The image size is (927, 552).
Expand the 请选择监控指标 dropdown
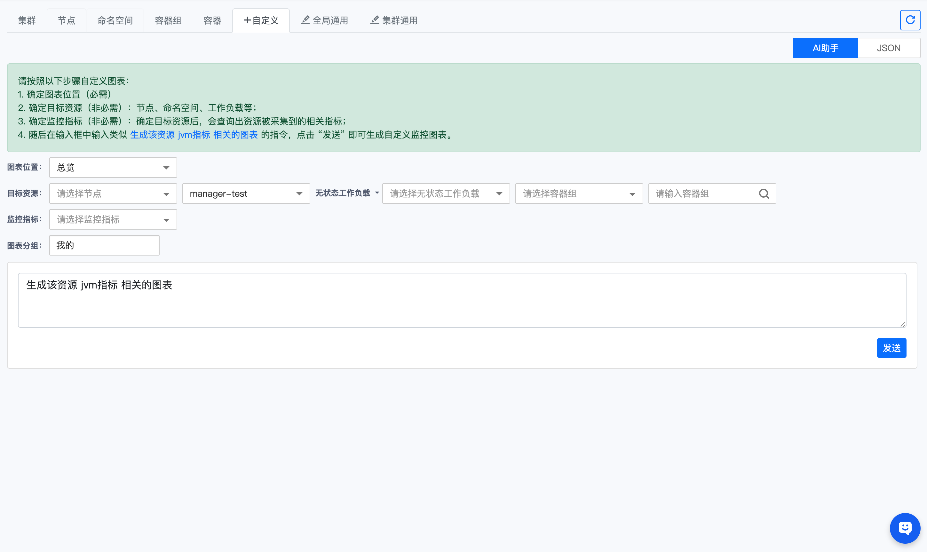coord(113,219)
